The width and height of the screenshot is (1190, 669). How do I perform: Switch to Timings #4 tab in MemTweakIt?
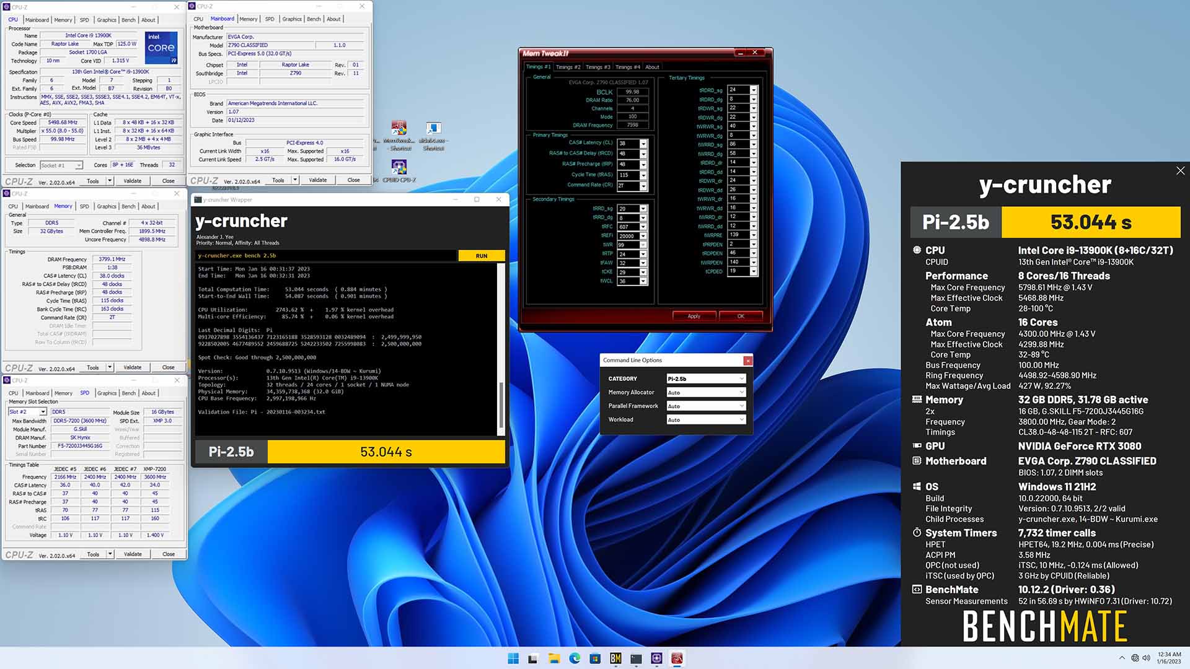coord(627,67)
